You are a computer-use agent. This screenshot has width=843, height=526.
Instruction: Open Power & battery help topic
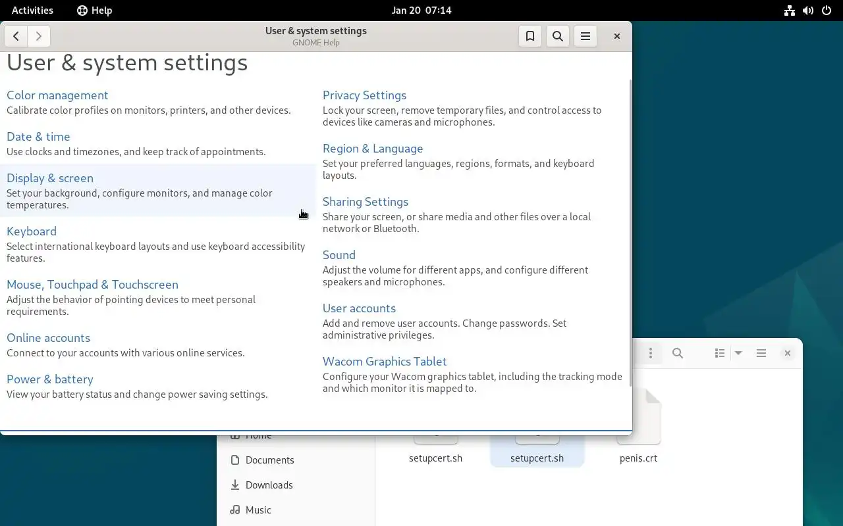tap(50, 379)
